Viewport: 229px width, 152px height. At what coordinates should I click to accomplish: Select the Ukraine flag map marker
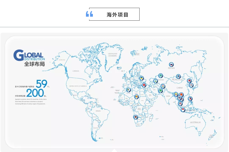142,78
